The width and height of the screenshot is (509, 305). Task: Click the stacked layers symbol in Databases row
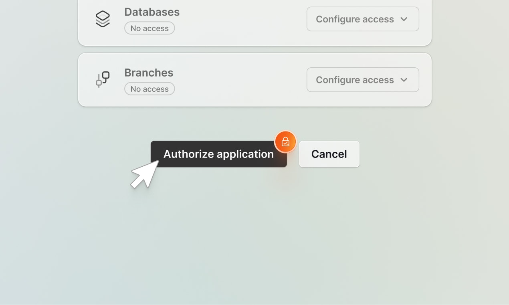[103, 18]
